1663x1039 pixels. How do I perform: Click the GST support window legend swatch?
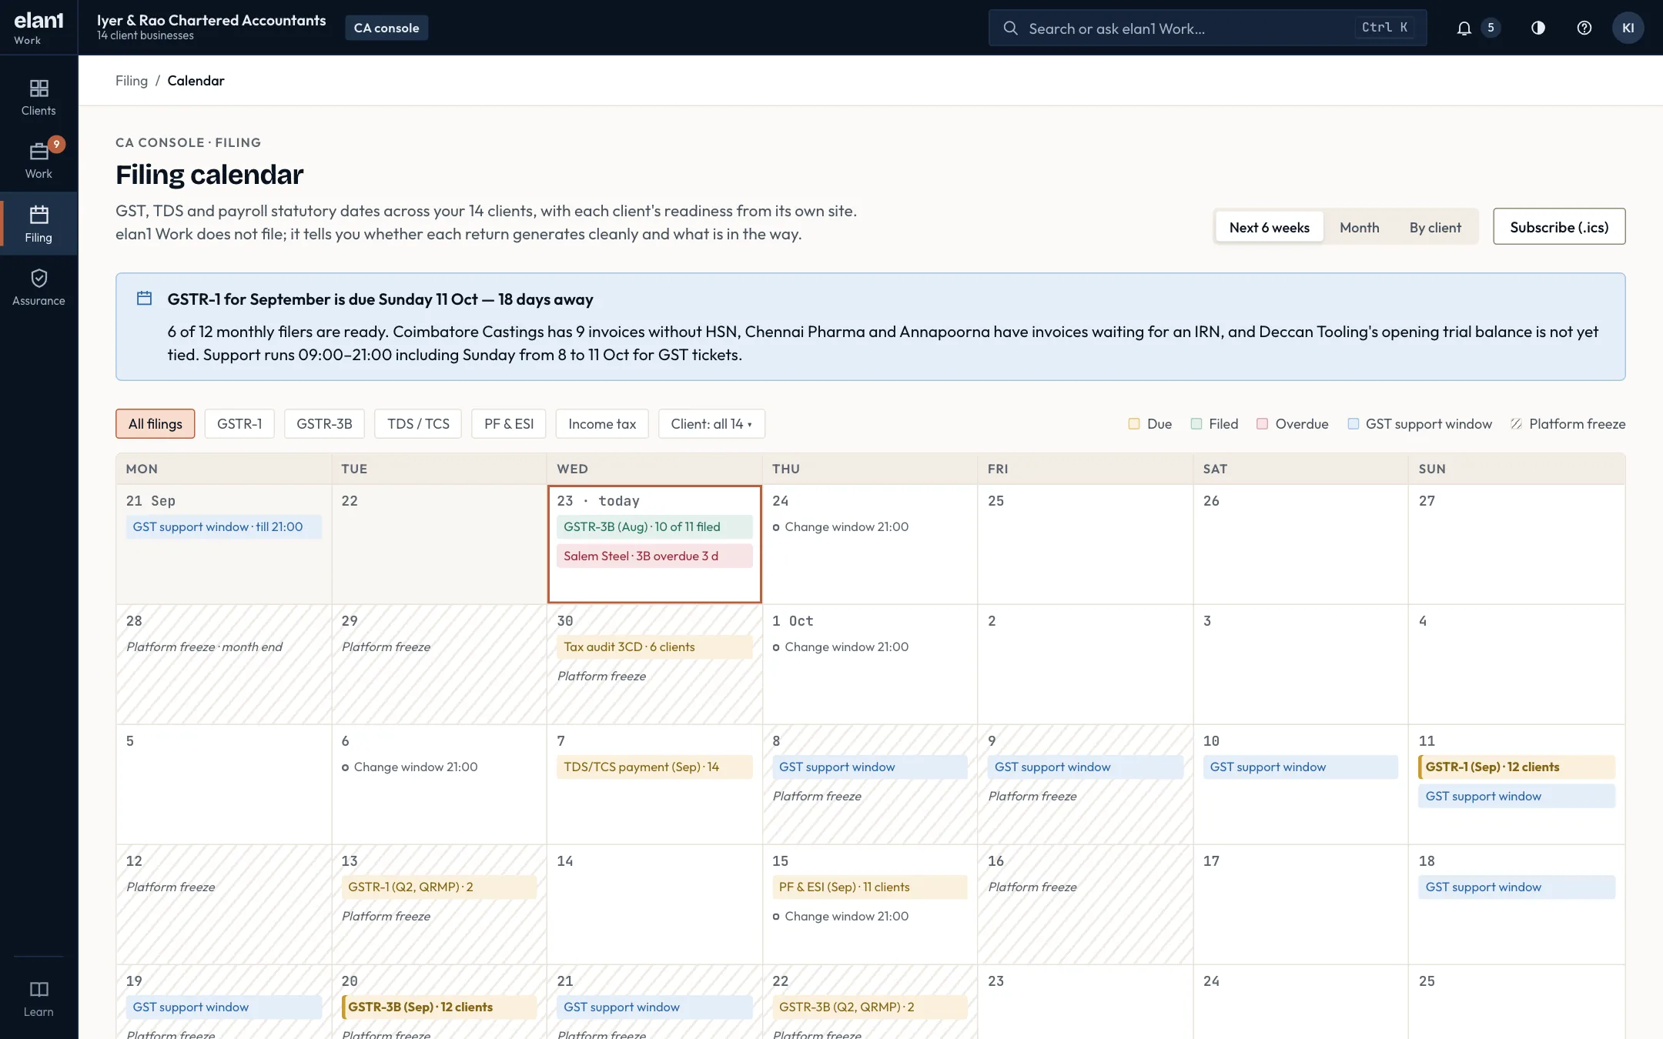tap(1353, 424)
